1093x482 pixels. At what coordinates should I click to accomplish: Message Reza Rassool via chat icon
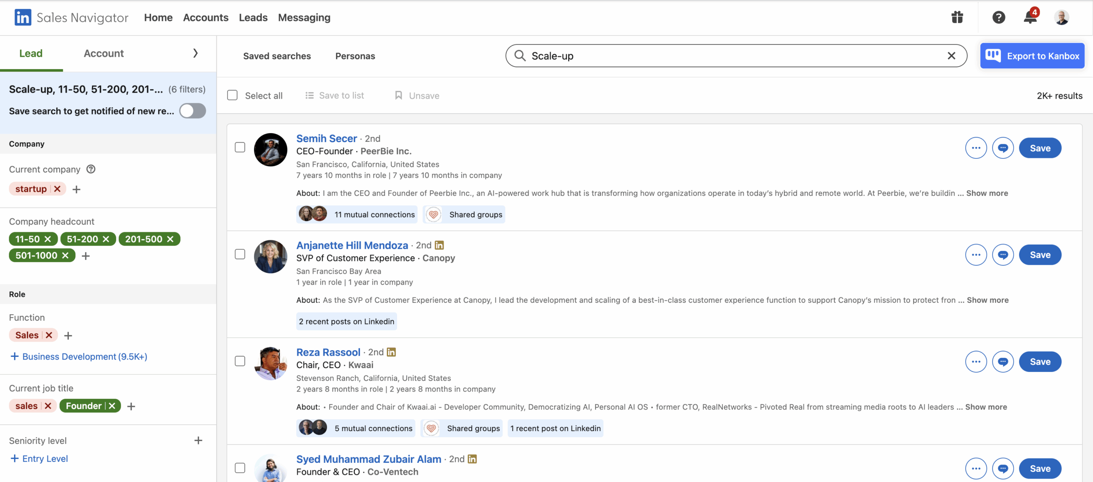[1003, 362]
